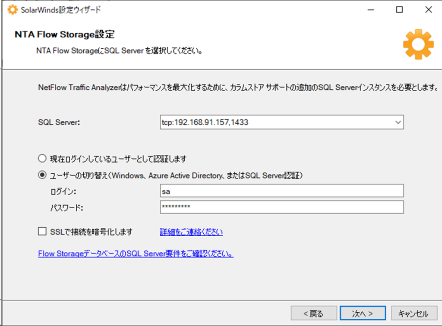
Task: Minimize the SolarWinds wizard window
Action: coord(371,10)
